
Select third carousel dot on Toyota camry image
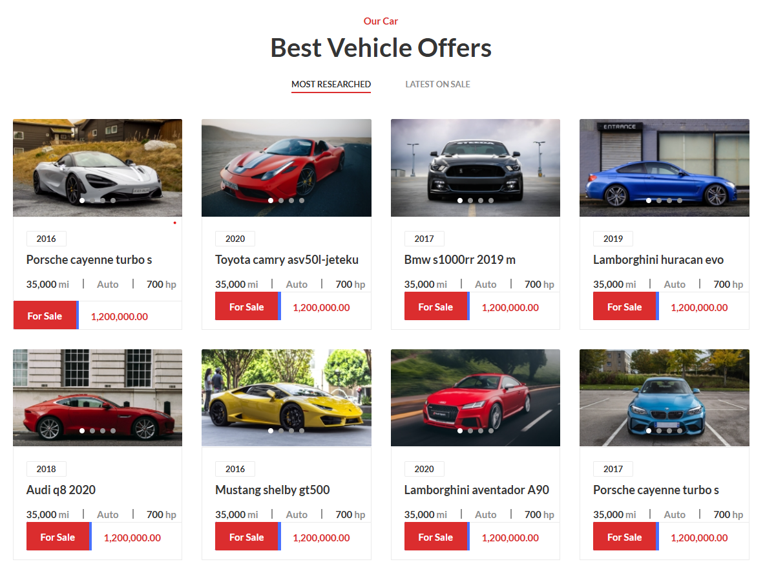pos(291,201)
